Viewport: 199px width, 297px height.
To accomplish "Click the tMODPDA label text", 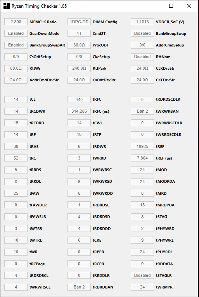I will 165,182.
